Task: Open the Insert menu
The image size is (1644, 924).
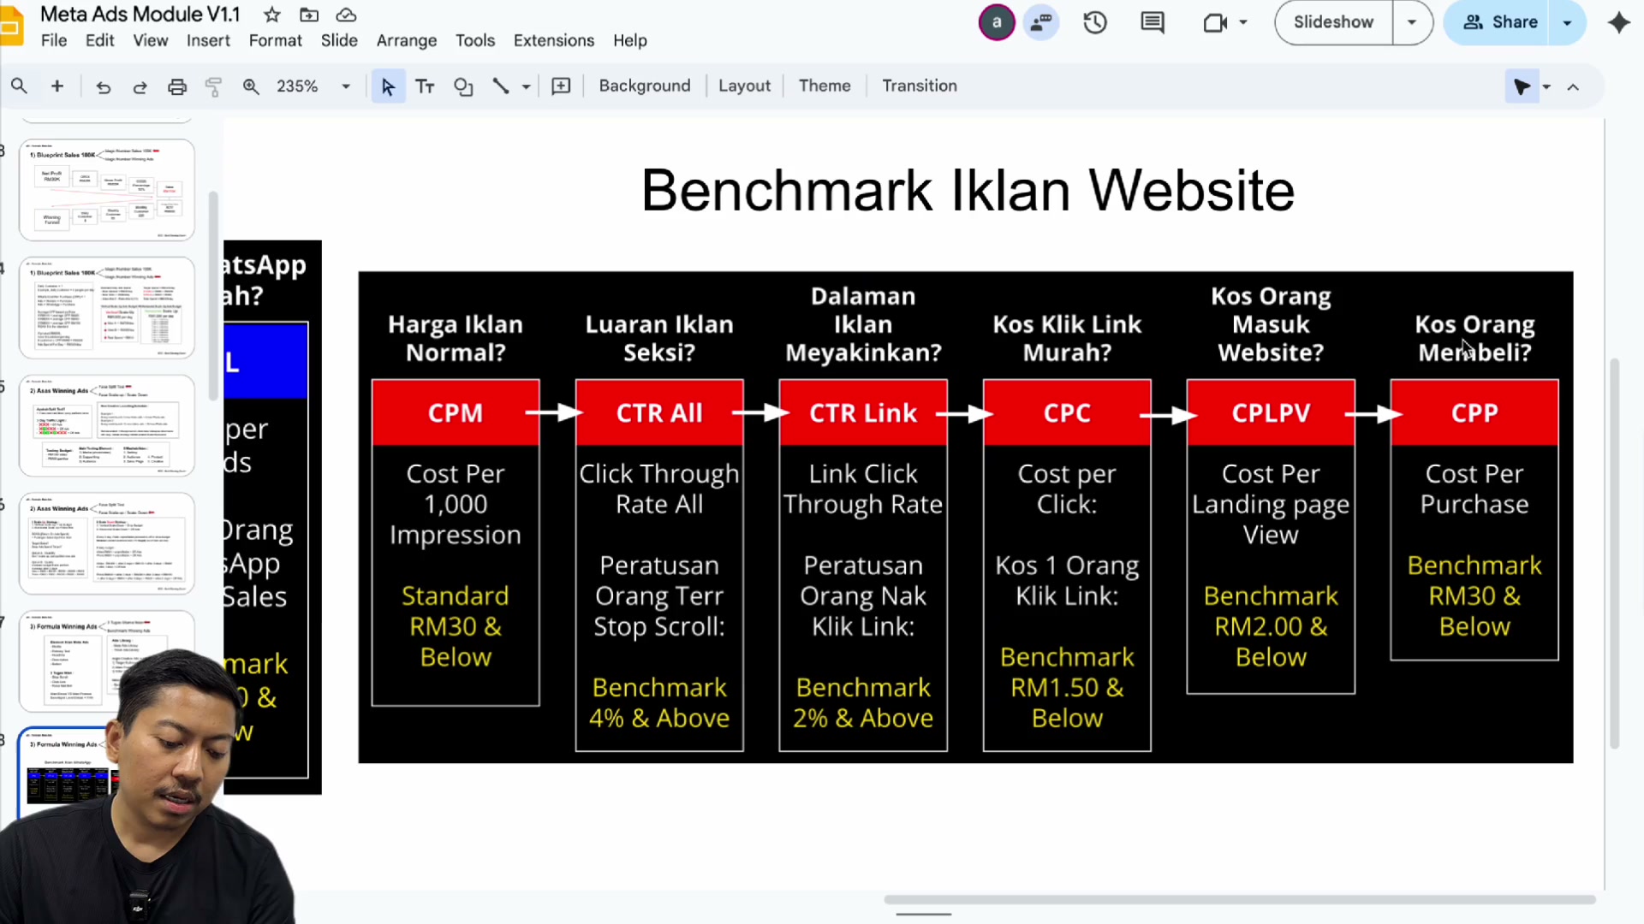Action: coord(208,40)
